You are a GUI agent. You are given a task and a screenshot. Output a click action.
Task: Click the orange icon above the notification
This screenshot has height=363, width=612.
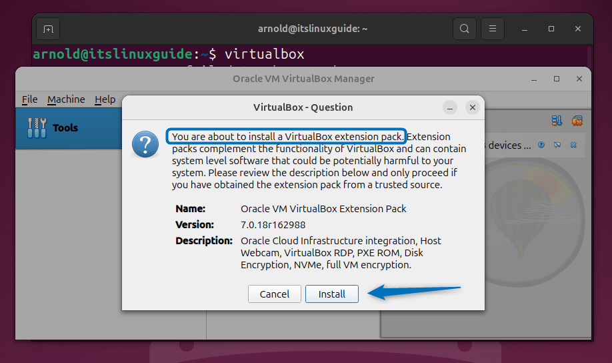(x=577, y=121)
